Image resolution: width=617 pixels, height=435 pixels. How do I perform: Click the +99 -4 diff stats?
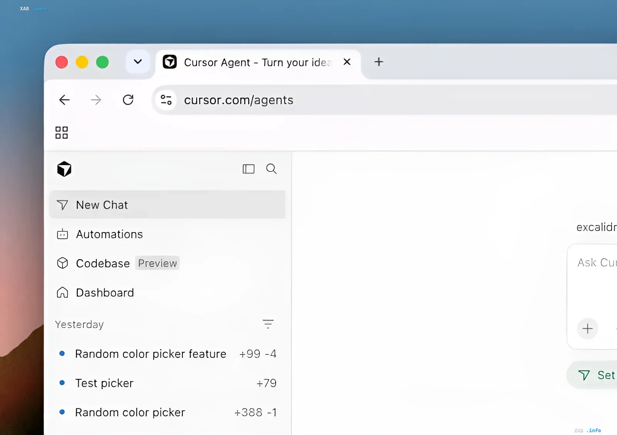[x=258, y=354]
